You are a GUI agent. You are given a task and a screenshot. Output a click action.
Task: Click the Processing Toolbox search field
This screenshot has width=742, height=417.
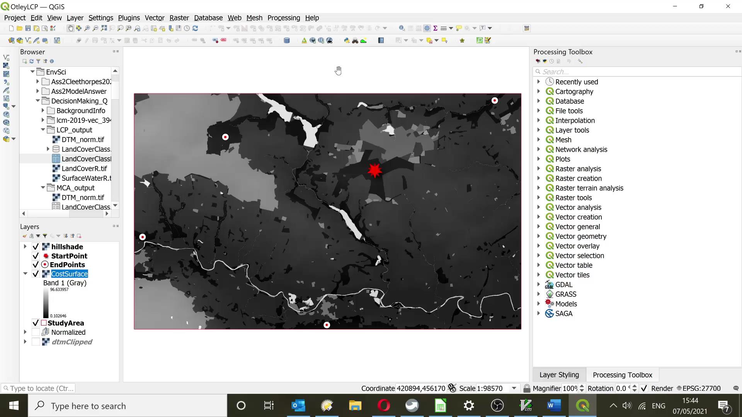[x=638, y=71]
